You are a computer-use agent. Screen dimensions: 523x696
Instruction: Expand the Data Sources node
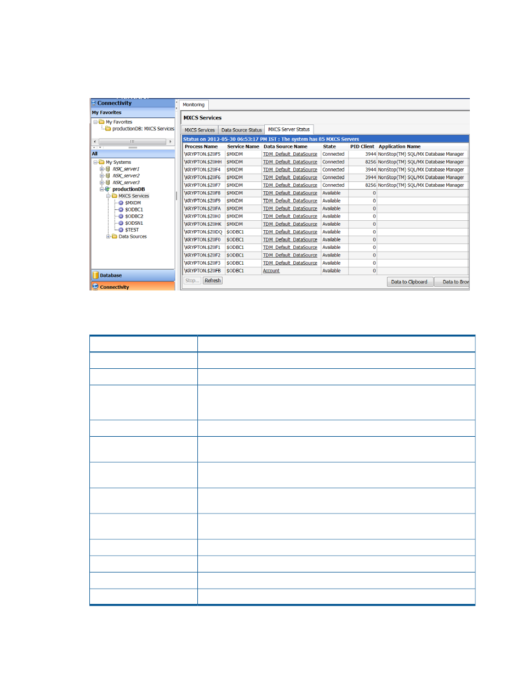point(109,237)
